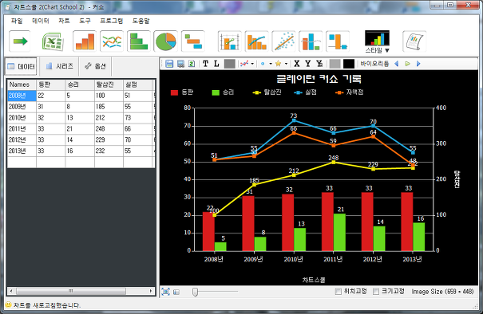Enable the 위치고정 checkbox
483x314 pixels.
pyautogui.click(x=338, y=292)
